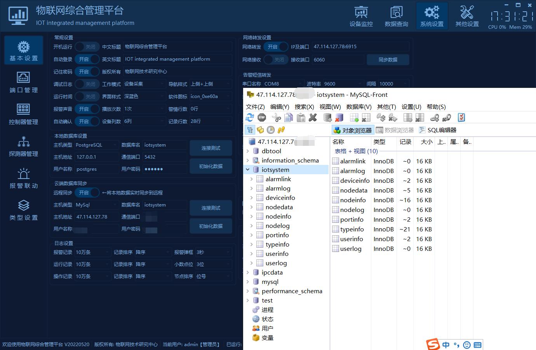This screenshot has height=350, width=536.
Task: Click the 同步数据 button
Action: pyautogui.click(x=388, y=59)
